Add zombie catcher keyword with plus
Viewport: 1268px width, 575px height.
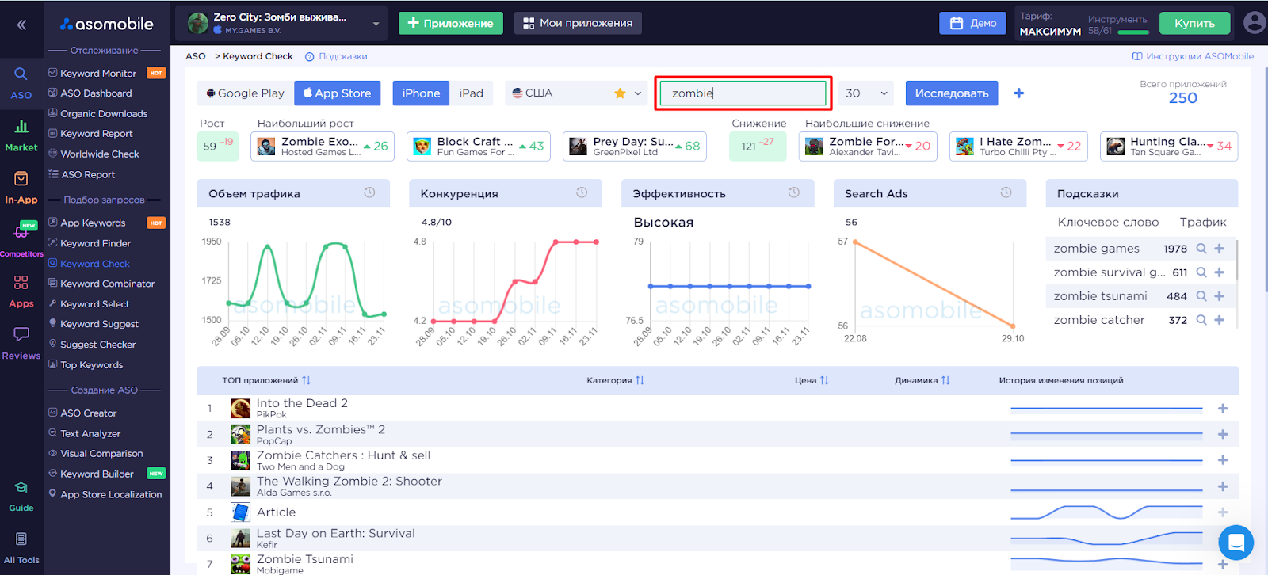pyautogui.click(x=1220, y=320)
